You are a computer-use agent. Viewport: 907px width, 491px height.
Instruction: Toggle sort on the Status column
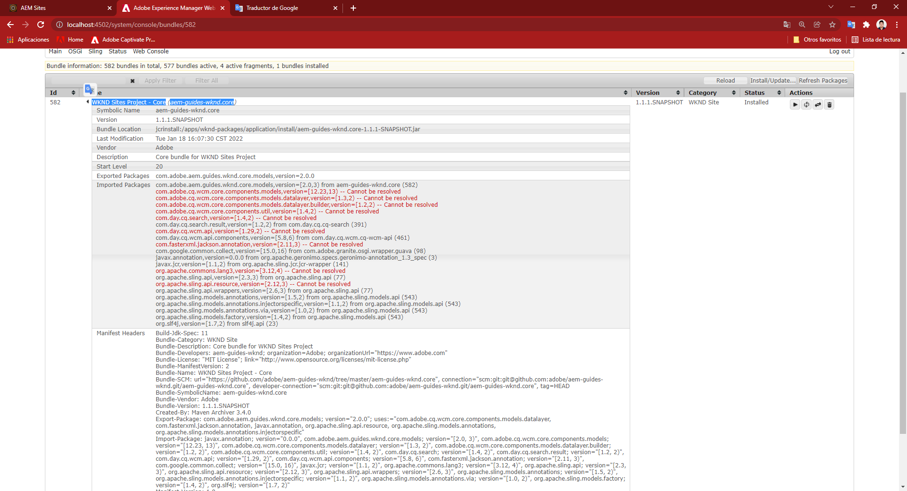click(x=780, y=93)
